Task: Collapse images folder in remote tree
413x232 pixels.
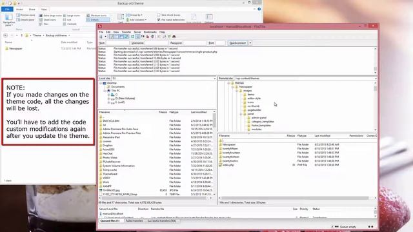Action: click(237, 91)
